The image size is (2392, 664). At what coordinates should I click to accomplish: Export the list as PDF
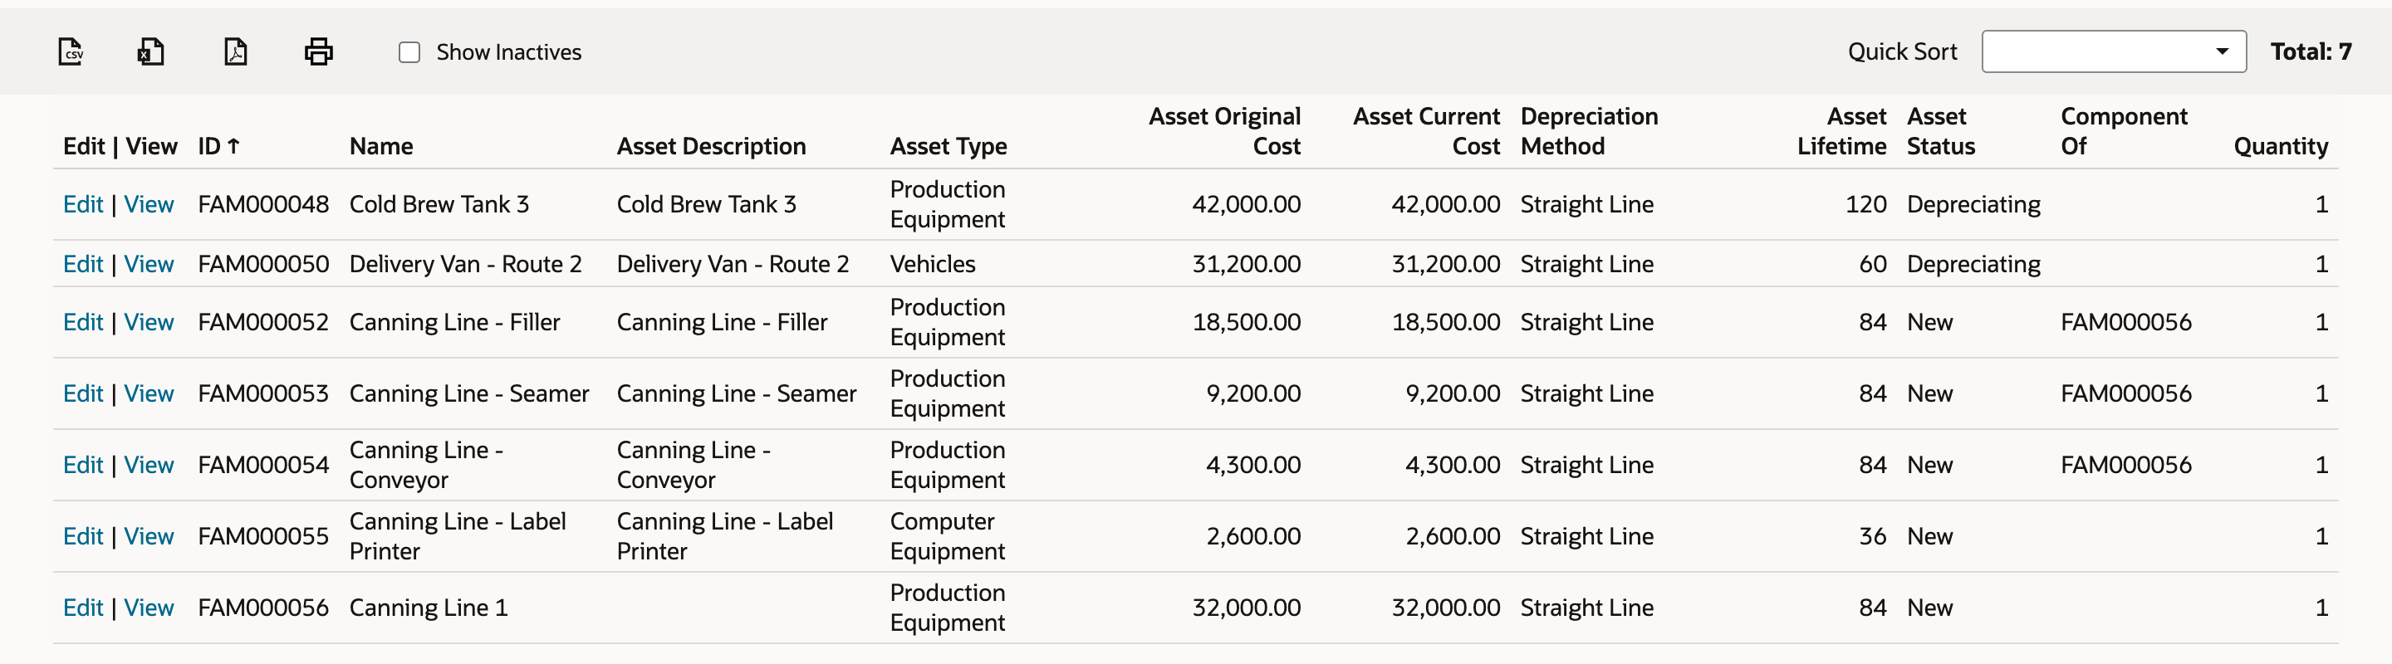tap(236, 52)
